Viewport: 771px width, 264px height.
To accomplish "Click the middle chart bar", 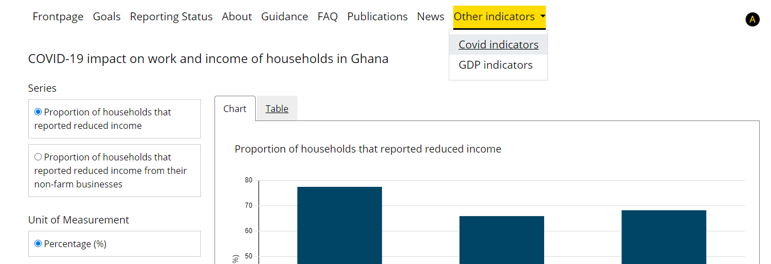I will [502, 239].
